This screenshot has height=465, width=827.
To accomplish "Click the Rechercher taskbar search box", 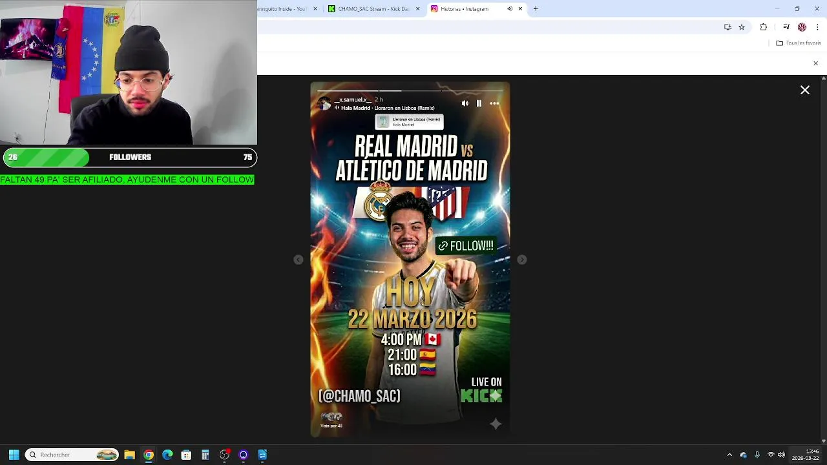I will point(72,455).
